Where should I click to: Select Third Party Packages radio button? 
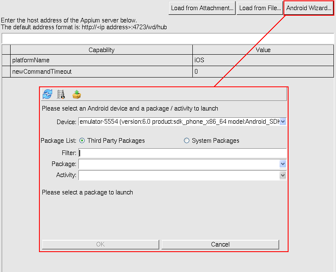[x=82, y=141]
